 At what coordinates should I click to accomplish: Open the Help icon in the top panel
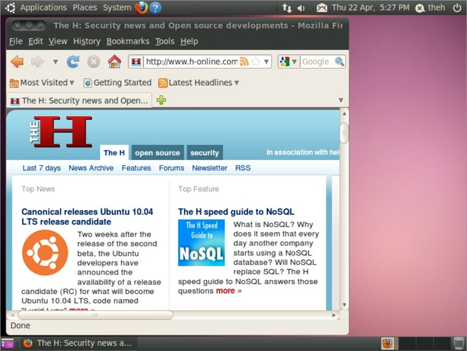point(155,8)
